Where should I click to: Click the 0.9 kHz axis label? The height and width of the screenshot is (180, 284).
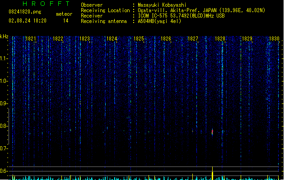tap(4, 103)
